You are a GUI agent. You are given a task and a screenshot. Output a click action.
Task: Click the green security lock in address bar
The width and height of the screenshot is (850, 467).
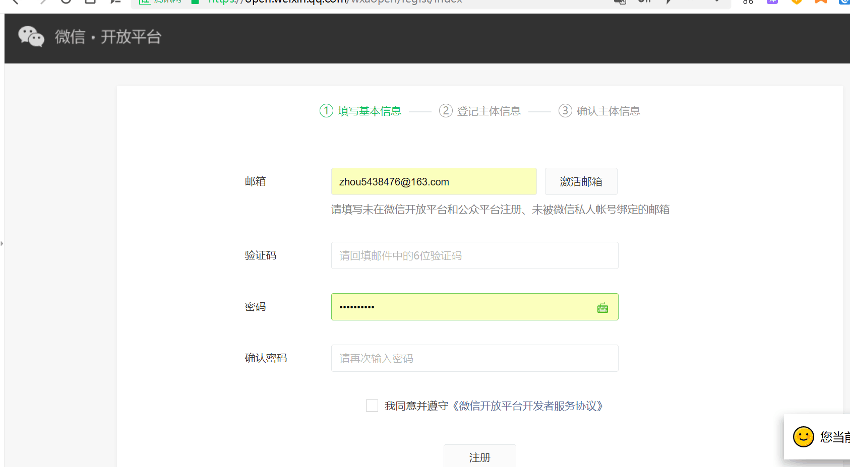tap(195, 2)
